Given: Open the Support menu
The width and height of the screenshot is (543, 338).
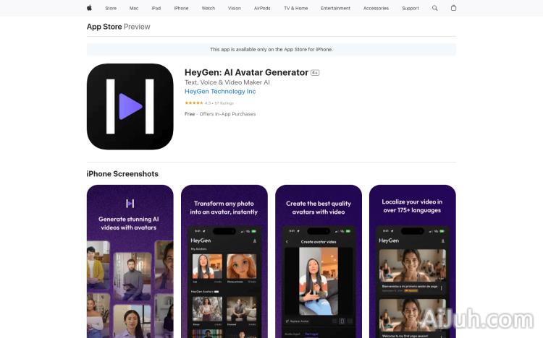Looking at the screenshot, I should click(x=410, y=8).
